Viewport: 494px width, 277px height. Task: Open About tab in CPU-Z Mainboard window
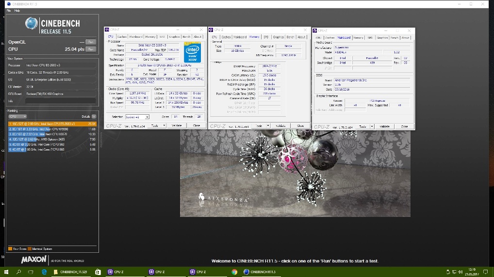pos(405,38)
